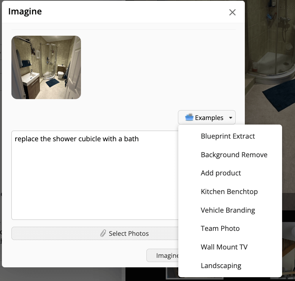Select the highlighted thumbnail below the dialog
The height and width of the screenshot is (281, 295).
(x=172, y=274)
